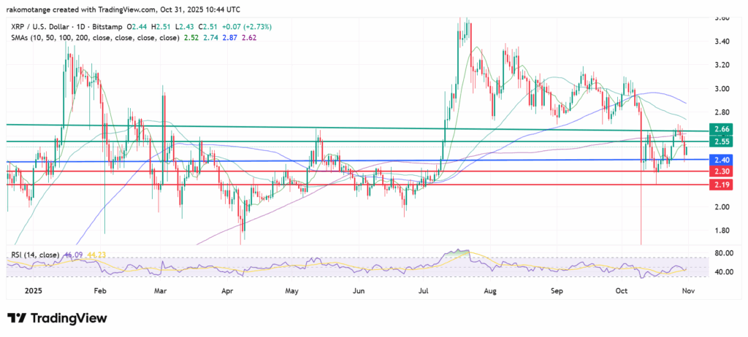This screenshot has height=337, width=748.
Task: Click the TradingView logo icon
Action: click(x=18, y=319)
